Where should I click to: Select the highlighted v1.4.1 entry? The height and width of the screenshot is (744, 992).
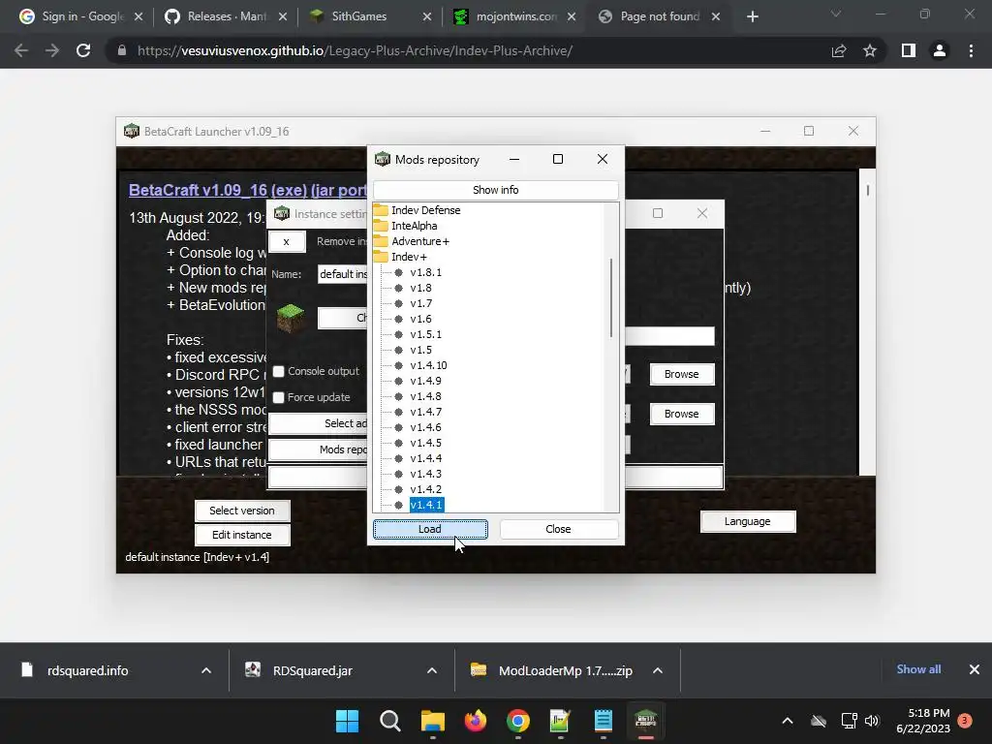[426, 505]
